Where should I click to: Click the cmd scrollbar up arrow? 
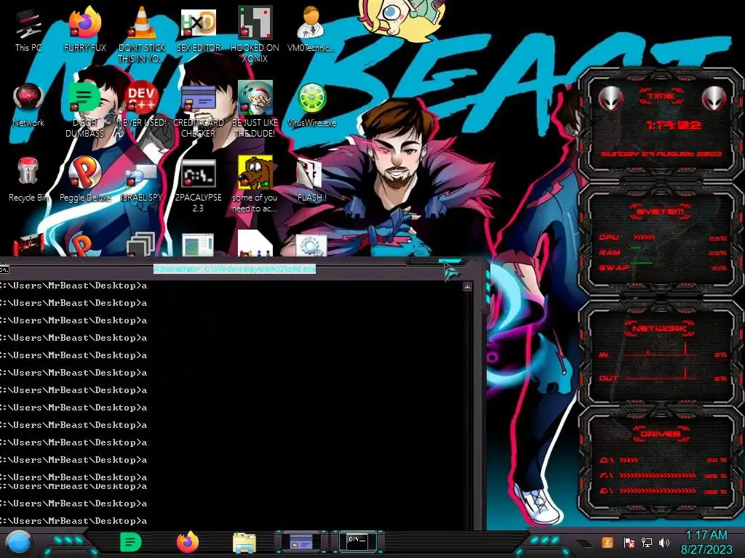point(468,287)
